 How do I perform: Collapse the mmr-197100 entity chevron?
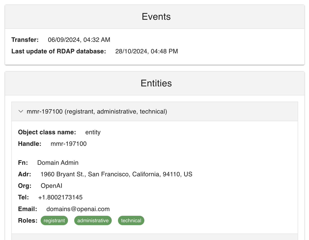pos(21,111)
